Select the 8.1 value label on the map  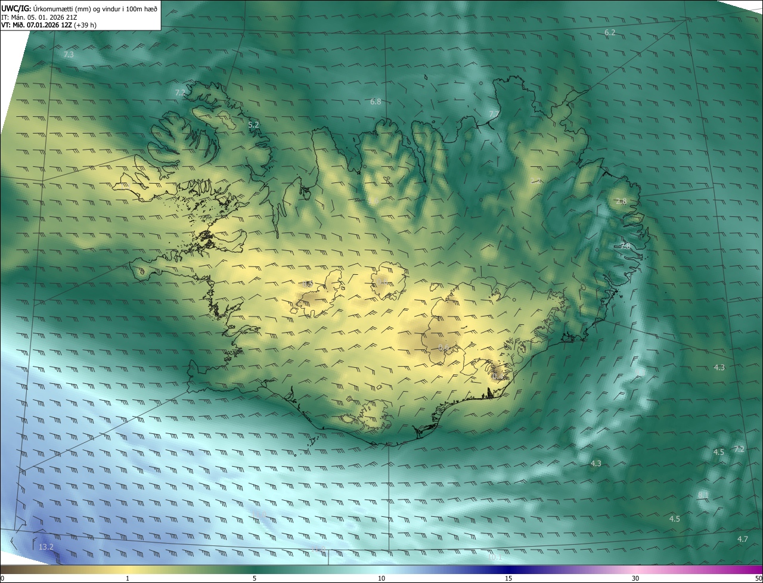pos(703,495)
